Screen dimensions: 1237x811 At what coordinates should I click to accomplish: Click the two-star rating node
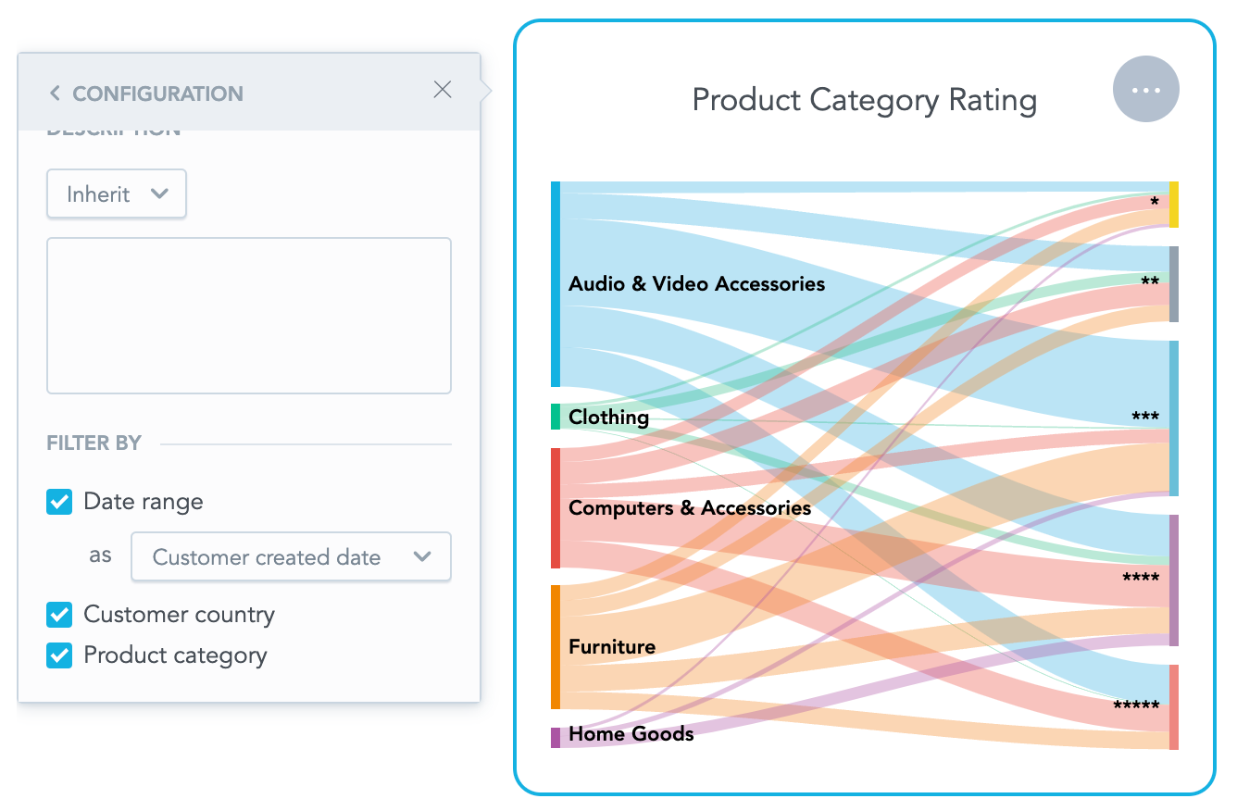(x=1174, y=284)
